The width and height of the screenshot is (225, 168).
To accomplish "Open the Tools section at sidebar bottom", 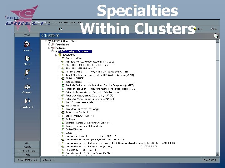I will 27,155.
